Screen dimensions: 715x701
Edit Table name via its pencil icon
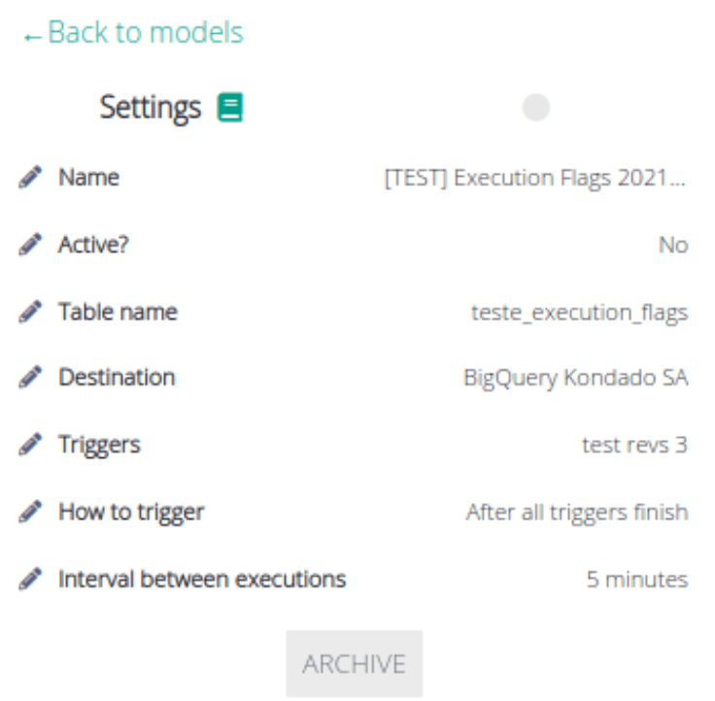point(30,313)
